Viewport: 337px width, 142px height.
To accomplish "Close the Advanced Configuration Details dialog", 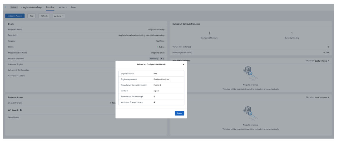I will (184, 64).
